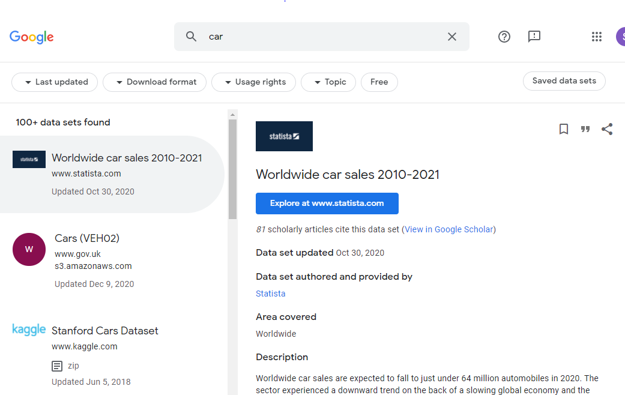Expand the Usage rights filter

253,82
